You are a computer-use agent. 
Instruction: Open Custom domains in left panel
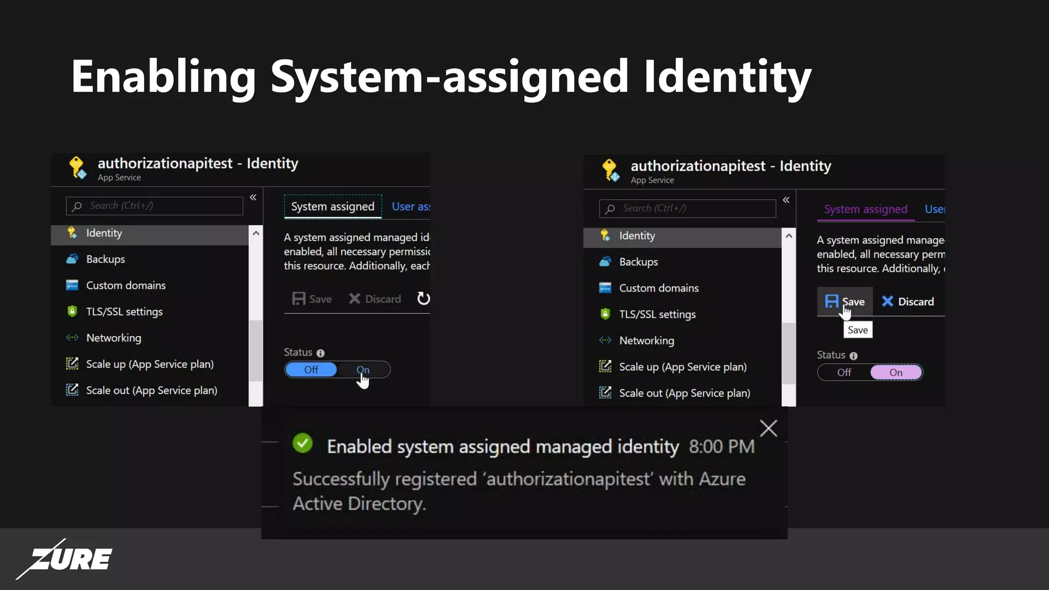click(x=150, y=285)
